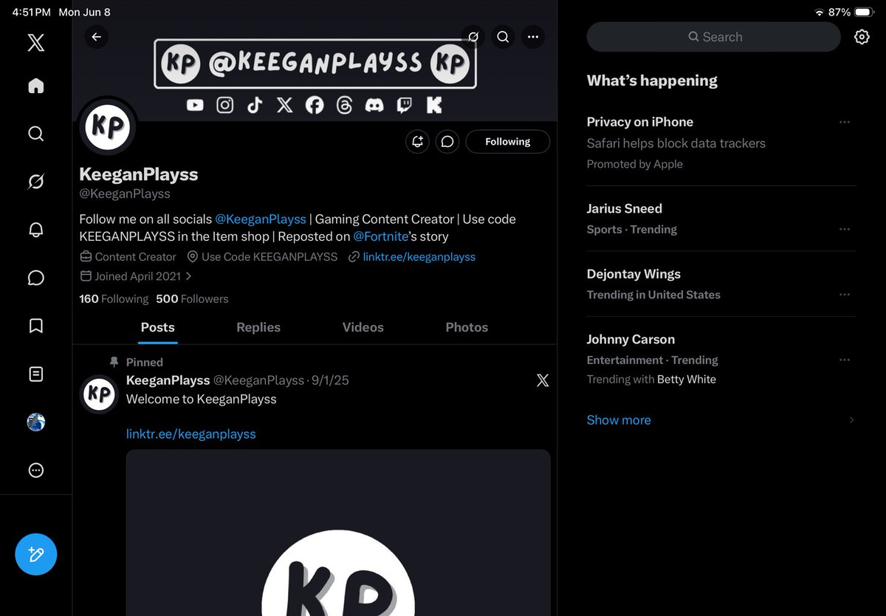Open the KeeganPlayss name on pinned post
This screenshot has width=886, height=616.
click(168, 380)
